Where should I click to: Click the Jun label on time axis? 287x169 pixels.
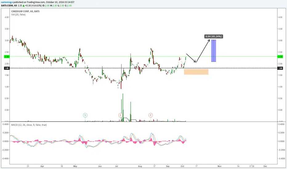pos(100,166)
